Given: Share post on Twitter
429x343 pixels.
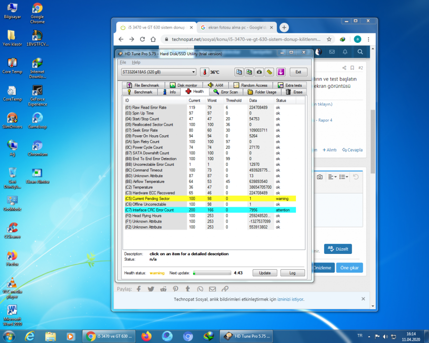Looking at the screenshot, I should [151, 289].
